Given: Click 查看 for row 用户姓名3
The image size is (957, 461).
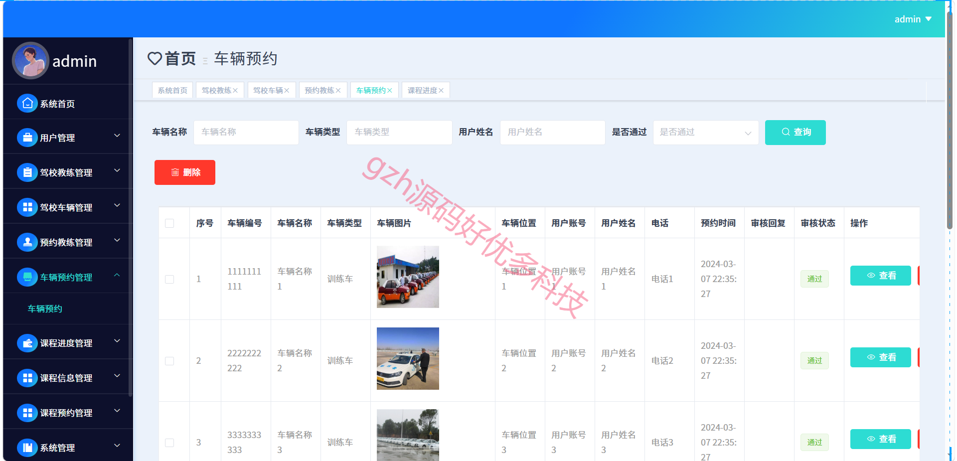Looking at the screenshot, I should (x=880, y=439).
